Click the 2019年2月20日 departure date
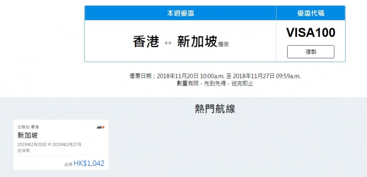This screenshot has height=177, width=367. (32, 145)
